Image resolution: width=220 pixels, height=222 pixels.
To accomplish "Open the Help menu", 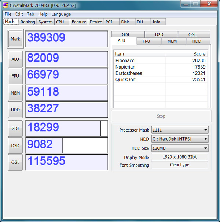I will click(x=43, y=14).
